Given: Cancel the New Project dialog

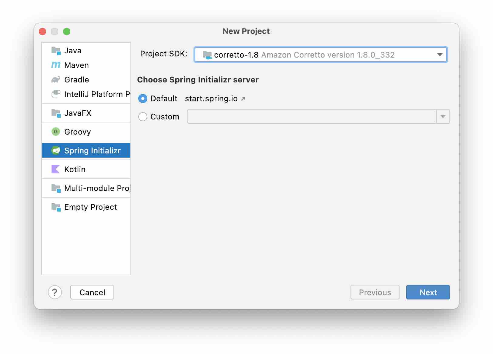Looking at the screenshot, I should tap(92, 292).
